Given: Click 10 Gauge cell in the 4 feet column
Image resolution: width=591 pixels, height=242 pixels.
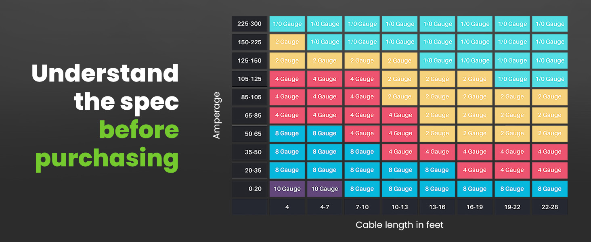Looking at the screenshot, I should 287,189.
